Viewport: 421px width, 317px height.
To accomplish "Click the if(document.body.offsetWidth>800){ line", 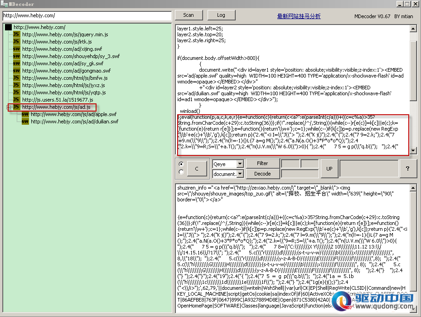I will 218,58.
